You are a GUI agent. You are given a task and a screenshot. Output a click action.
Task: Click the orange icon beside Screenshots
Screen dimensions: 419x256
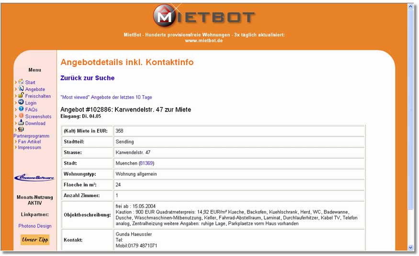21,116
